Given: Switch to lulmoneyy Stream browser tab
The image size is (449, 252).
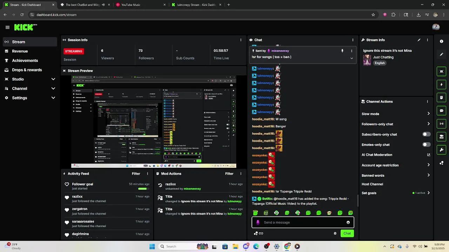Looking at the screenshot, I should (x=196, y=5).
